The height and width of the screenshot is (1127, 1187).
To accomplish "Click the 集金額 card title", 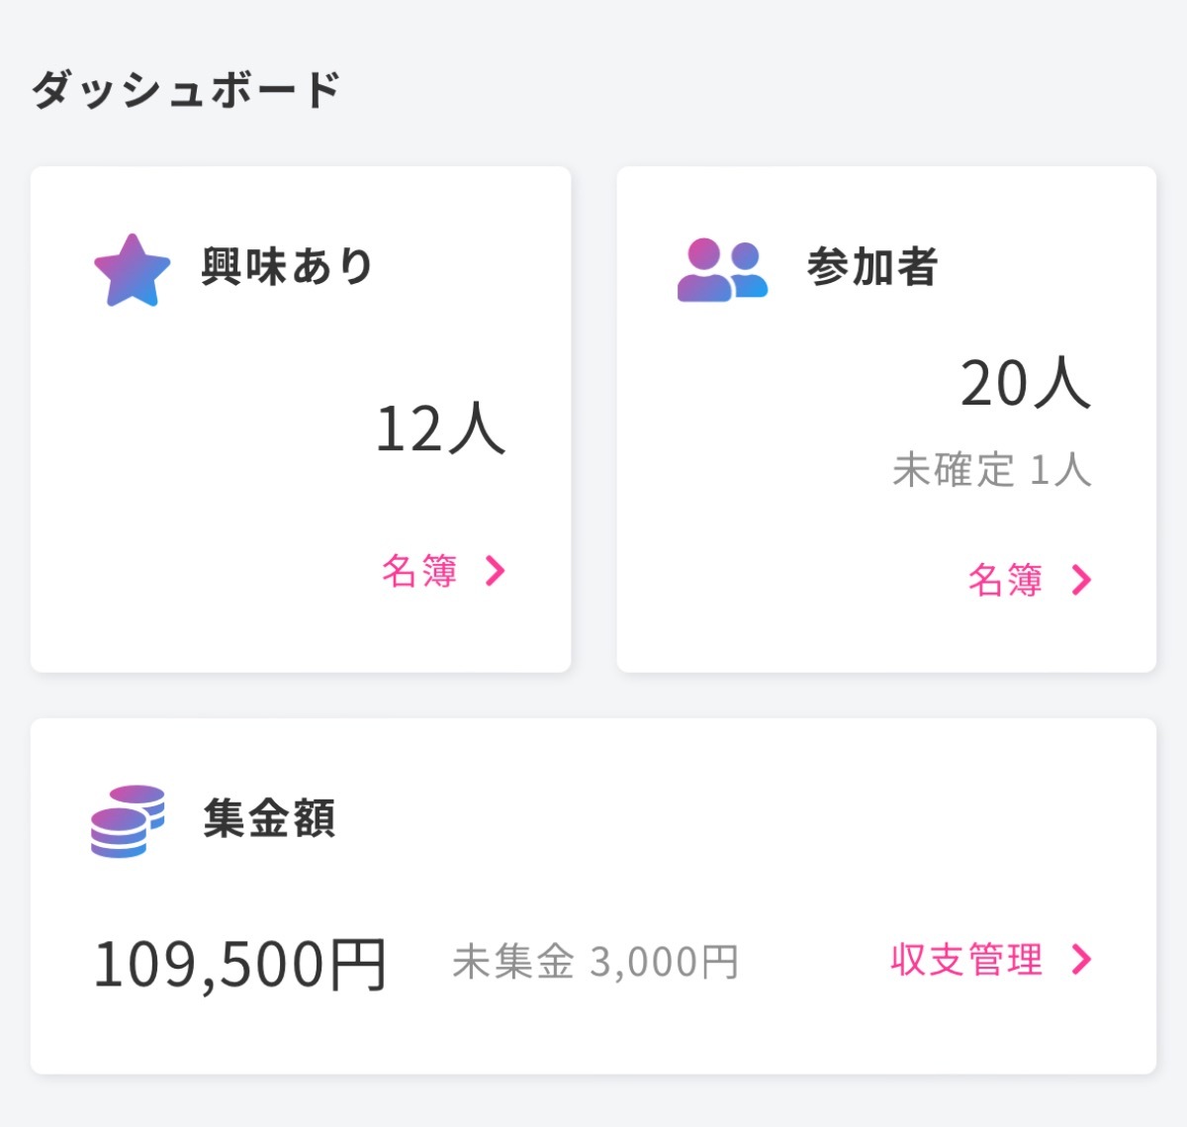I will click(269, 819).
